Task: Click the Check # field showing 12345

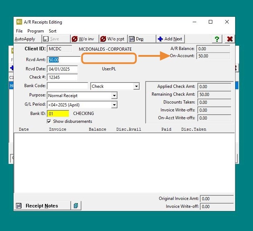Action: pyautogui.click(x=62, y=77)
